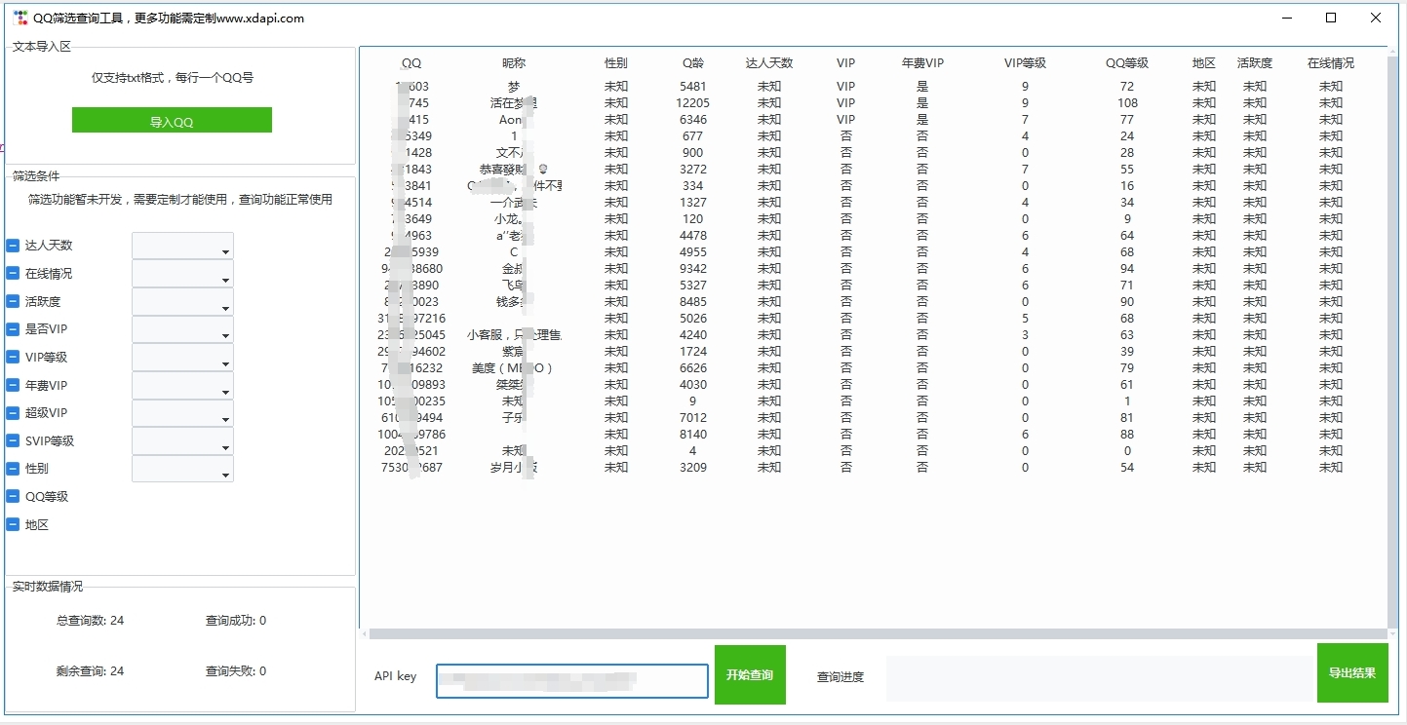This screenshot has width=1407, height=725.
Task: Open the 是否VIP dropdown
Action: coord(182,329)
